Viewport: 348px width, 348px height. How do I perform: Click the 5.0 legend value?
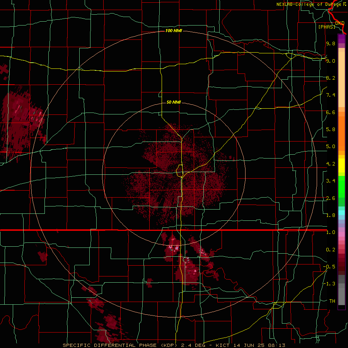pos(331,147)
